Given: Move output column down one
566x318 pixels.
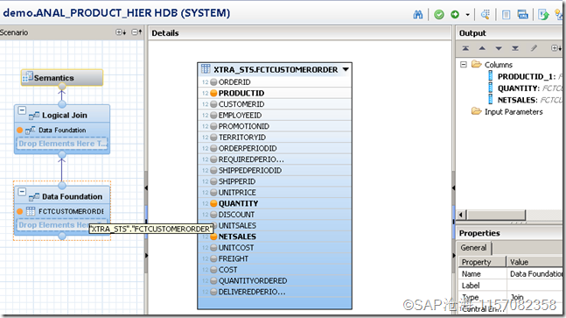Looking at the screenshot, I should tap(499, 48).
